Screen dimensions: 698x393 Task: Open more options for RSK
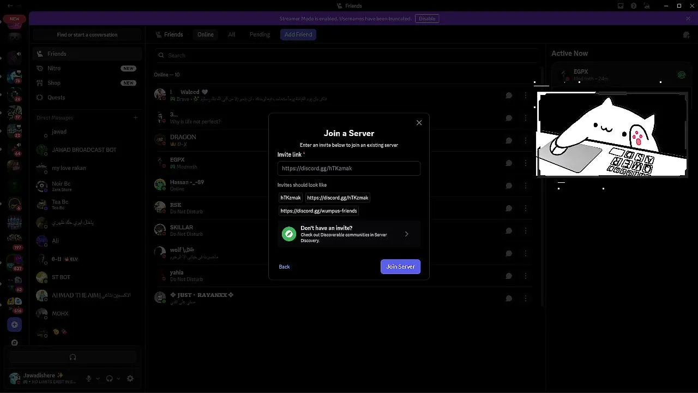pyautogui.click(x=526, y=208)
